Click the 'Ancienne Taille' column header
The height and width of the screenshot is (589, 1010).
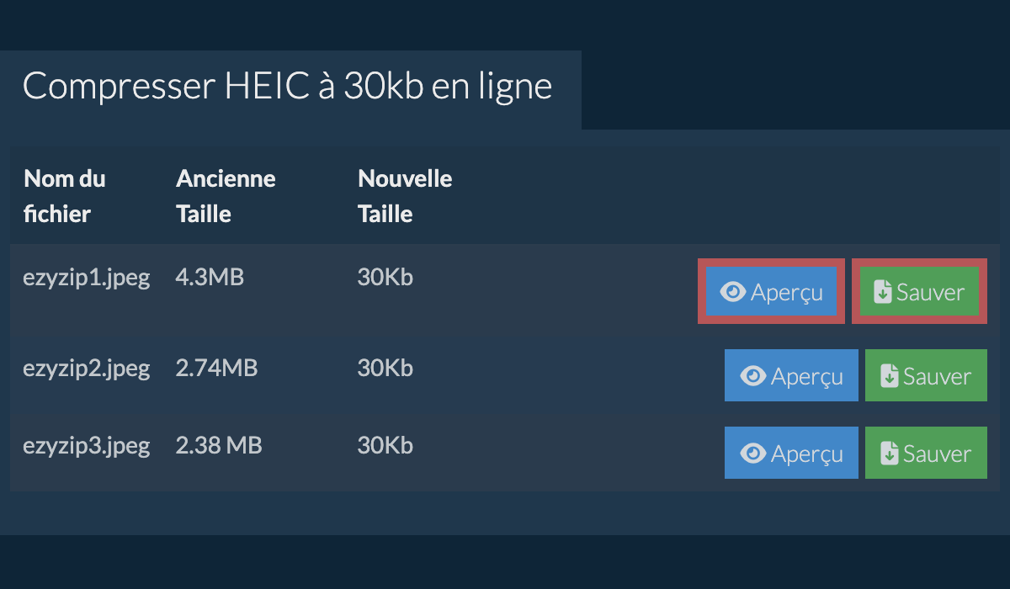point(226,196)
